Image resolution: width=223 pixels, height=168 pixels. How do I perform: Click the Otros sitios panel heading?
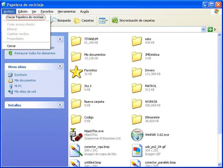(x=17, y=67)
